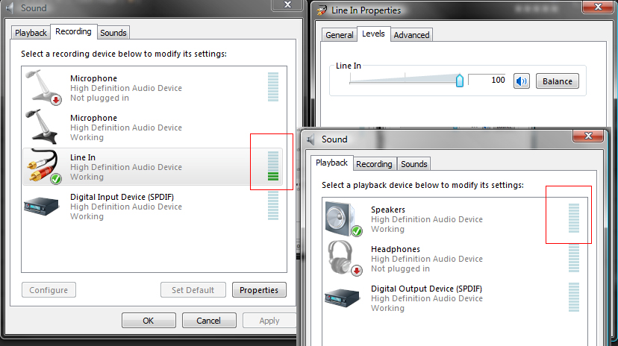618x346 pixels.
Task: Click the Speakers level meter
Action: [574, 218]
